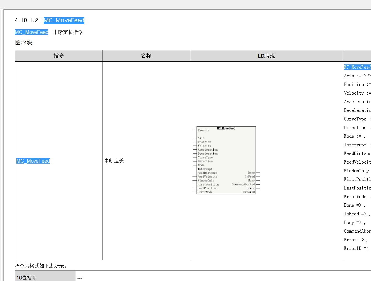Click the CommandAborted output pin in the diagram
This screenshot has height=281, width=371.
pos(243,184)
